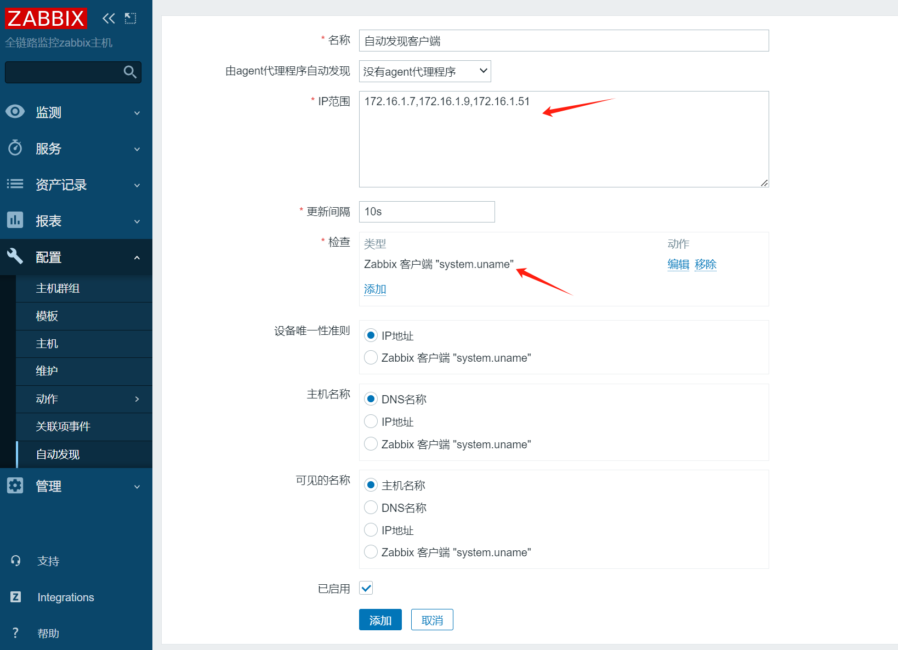Select DNS名称 for 可见的名称

coord(371,508)
